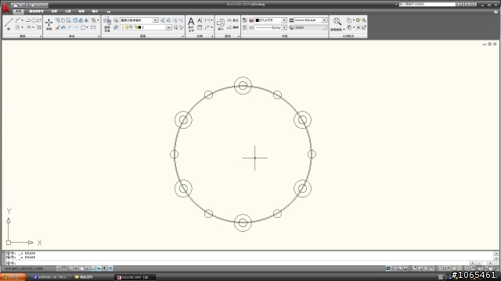Switch to Blocks & References ribbon tab
The width and height of the screenshot is (501, 281).
pyautogui.click(x=36, y=11)
